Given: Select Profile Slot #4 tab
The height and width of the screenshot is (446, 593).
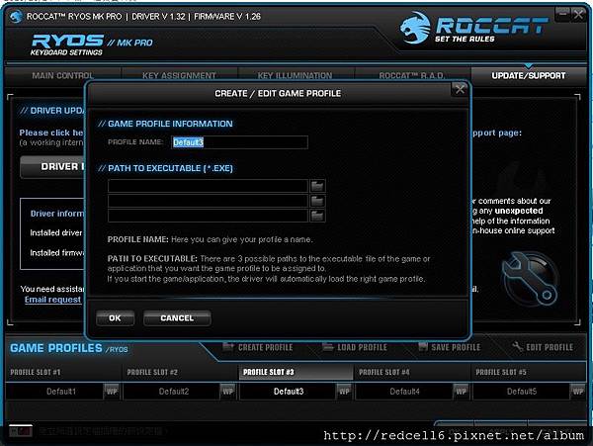Looking at the screenshot, I should (412, 372).
